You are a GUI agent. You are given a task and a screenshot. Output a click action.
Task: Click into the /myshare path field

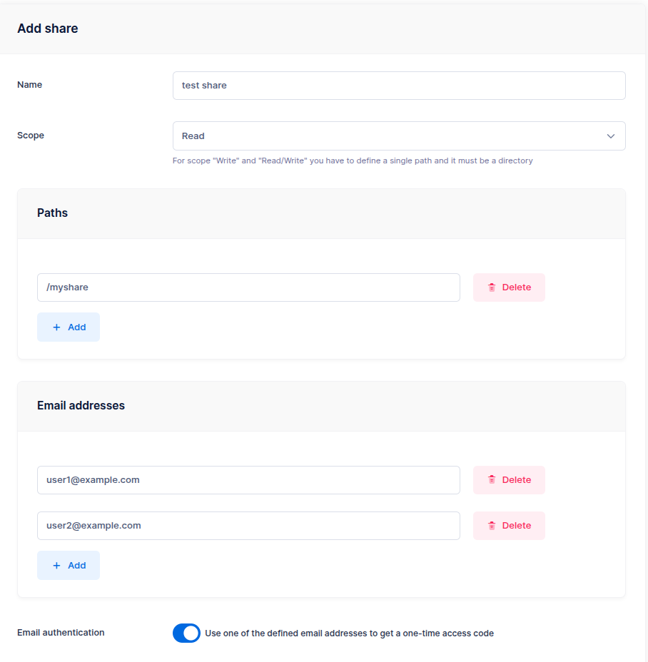coord(248,287)
